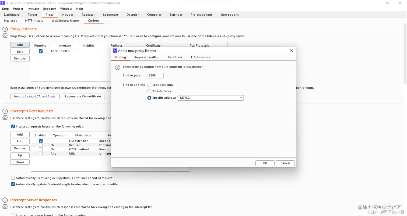This screenshot has height=216, width=407.
Task: Click Add button under Proxy Listeners
Action: click(x=20, y=45)
